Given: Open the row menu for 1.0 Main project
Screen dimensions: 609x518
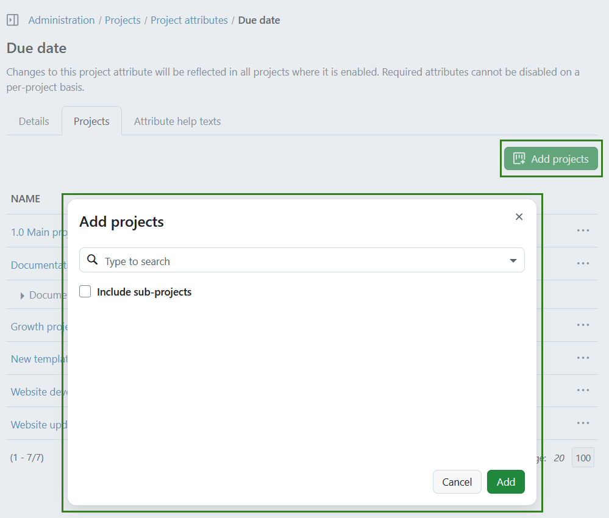Looking at the screenshot, I should 582,230.
